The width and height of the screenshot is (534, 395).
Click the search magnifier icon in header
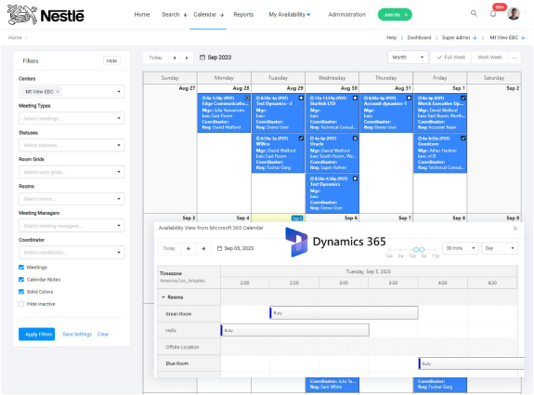[x=474, y=14]
